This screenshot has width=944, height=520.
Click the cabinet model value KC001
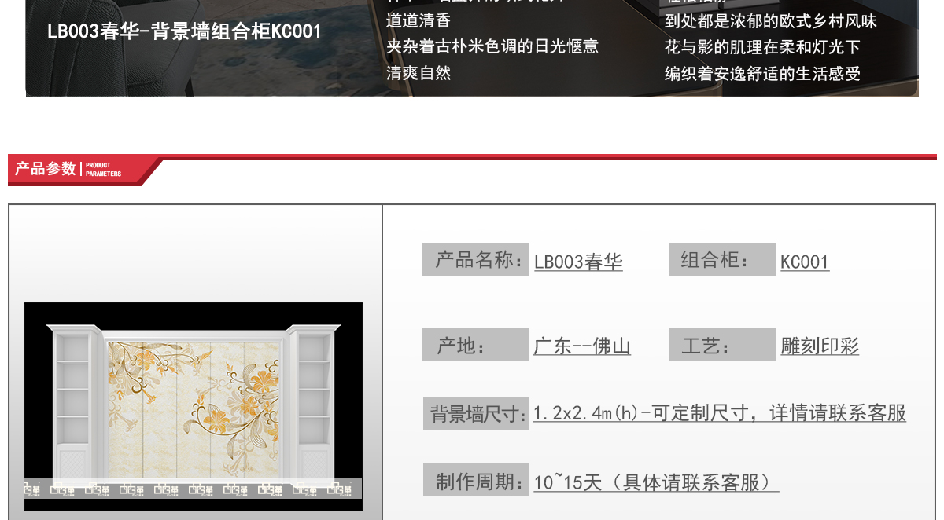click(x=805, y=262)
